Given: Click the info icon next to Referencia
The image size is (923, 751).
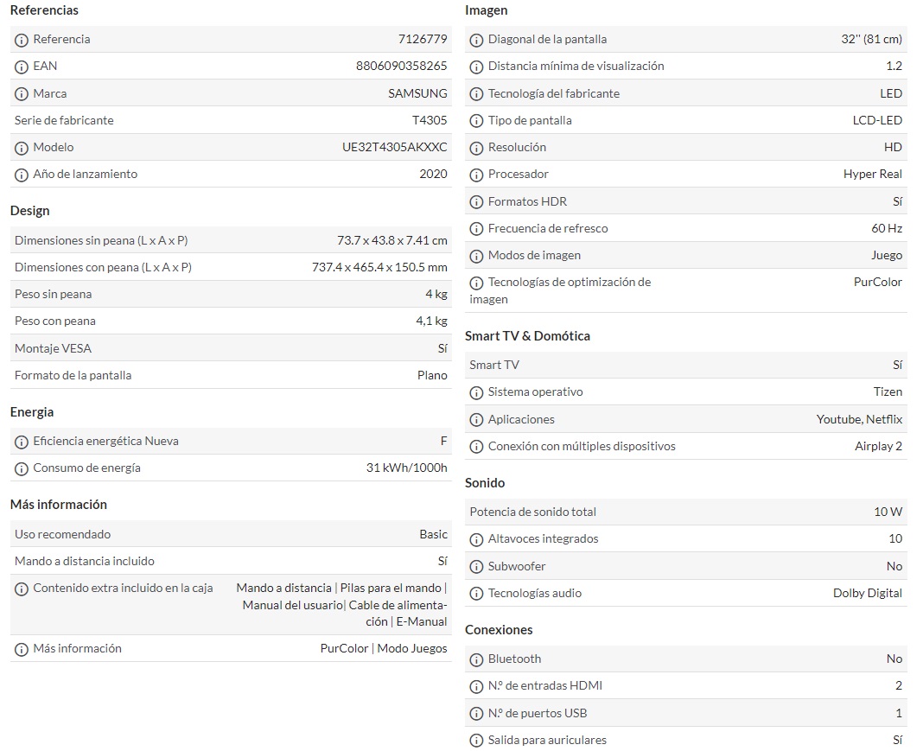Looking at the screenshot, I should tap(22, 40).
